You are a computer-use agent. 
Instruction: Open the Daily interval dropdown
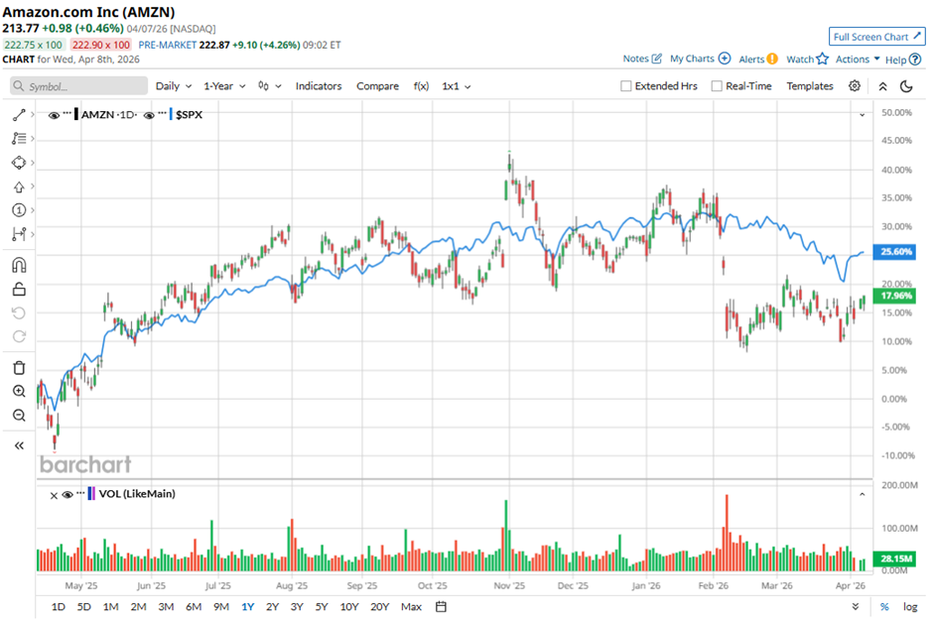pos(173,86)
